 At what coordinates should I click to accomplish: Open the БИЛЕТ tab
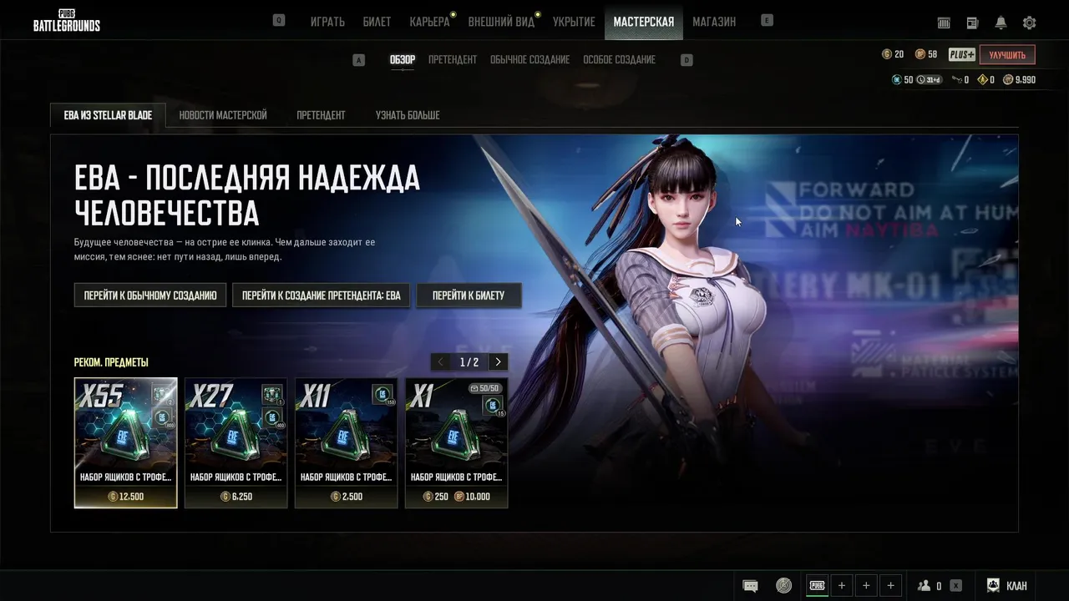click(x=377, y=22)
